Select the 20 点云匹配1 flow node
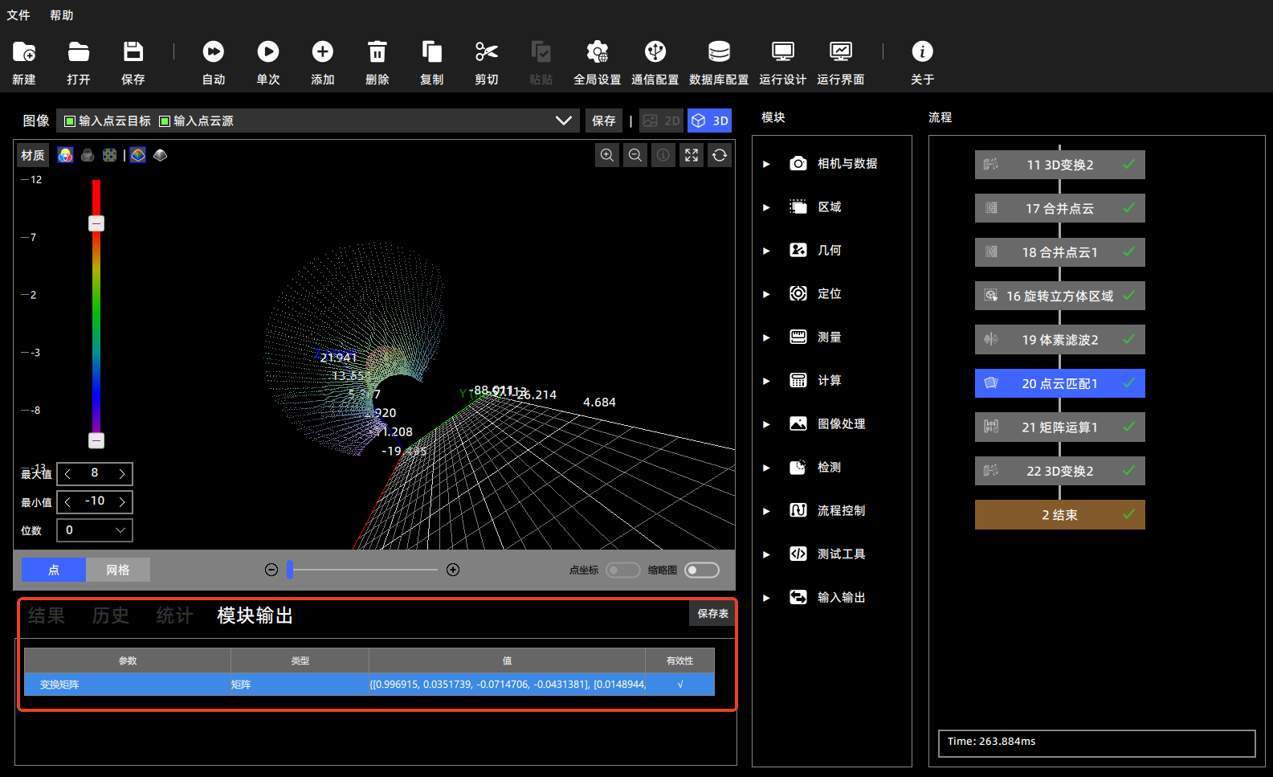 coord(1060,383)
